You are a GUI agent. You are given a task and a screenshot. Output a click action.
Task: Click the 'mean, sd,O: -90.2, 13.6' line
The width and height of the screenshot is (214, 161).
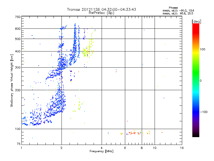(x=178, y=10)
